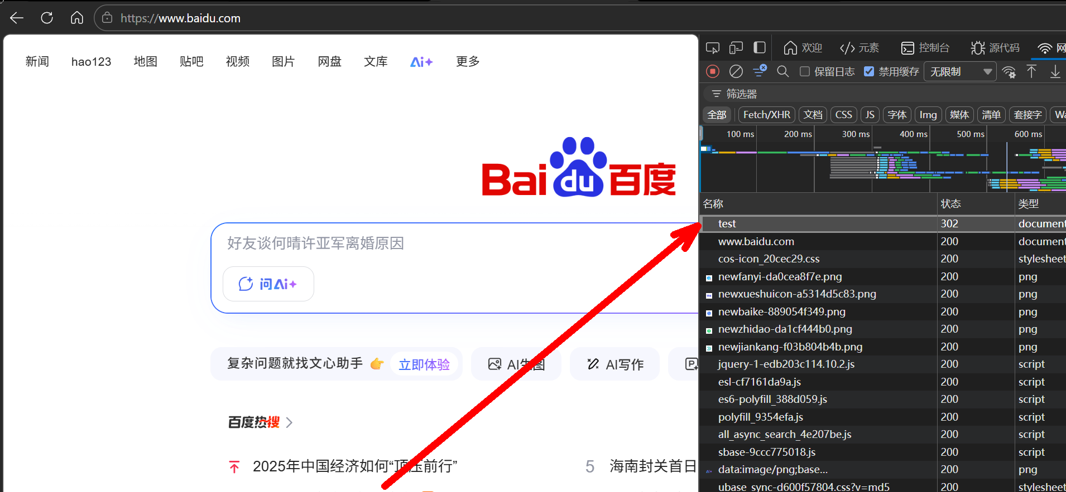Open 地图 link

pos(146,61)
